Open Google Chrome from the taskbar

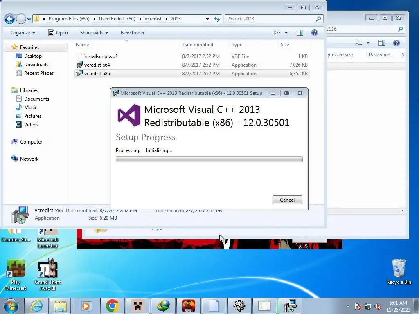click(x=112, y=306)
